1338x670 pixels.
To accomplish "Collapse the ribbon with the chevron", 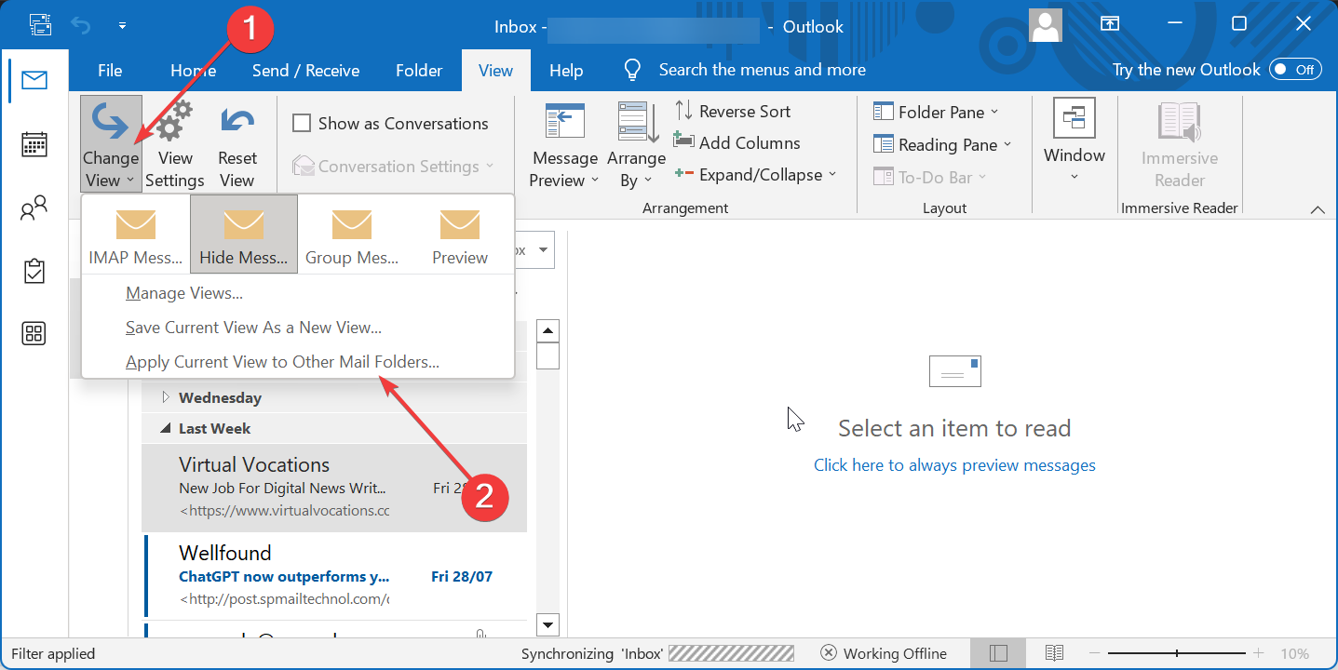I will pos(1318,209).
